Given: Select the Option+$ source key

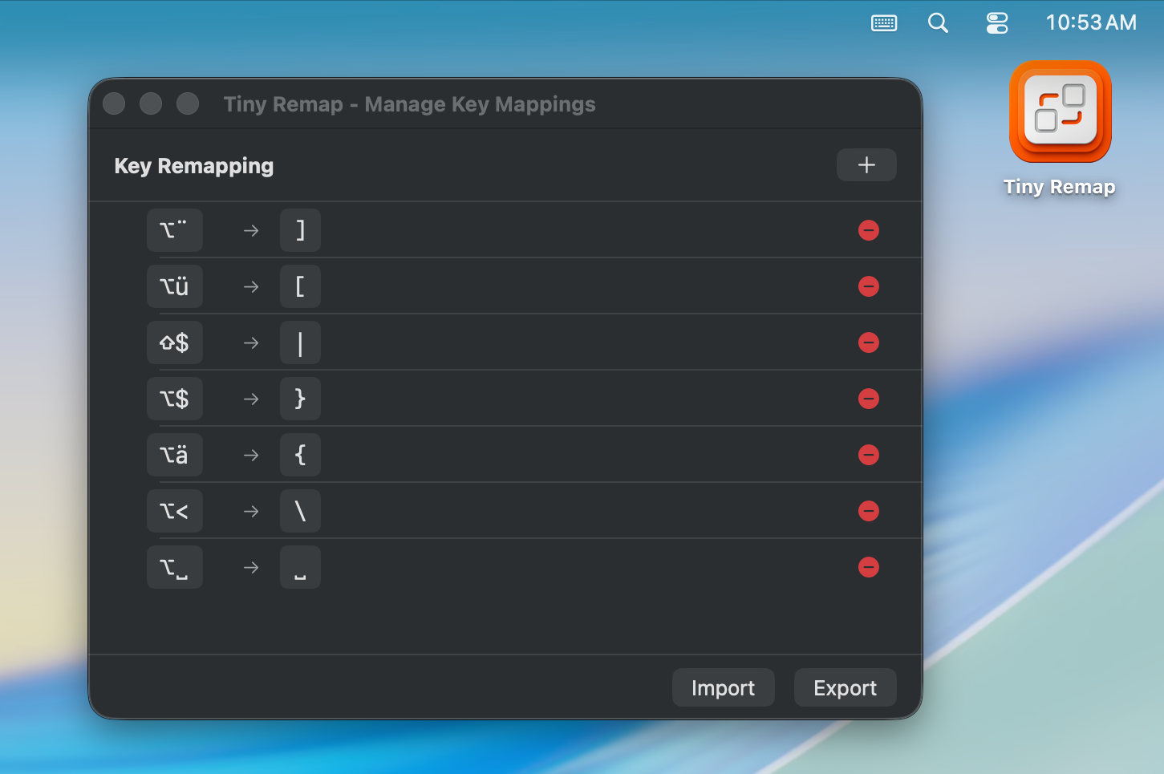Looking at the screenshot, I should (175, 399).
